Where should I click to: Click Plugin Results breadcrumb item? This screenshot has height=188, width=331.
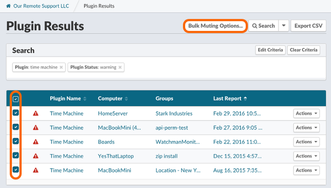tap(99, 6)
